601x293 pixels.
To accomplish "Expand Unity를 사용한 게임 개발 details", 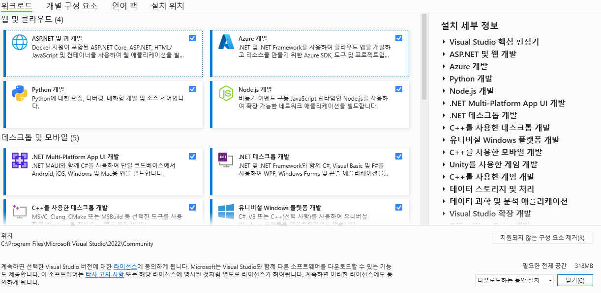I will tap(444, 164).
